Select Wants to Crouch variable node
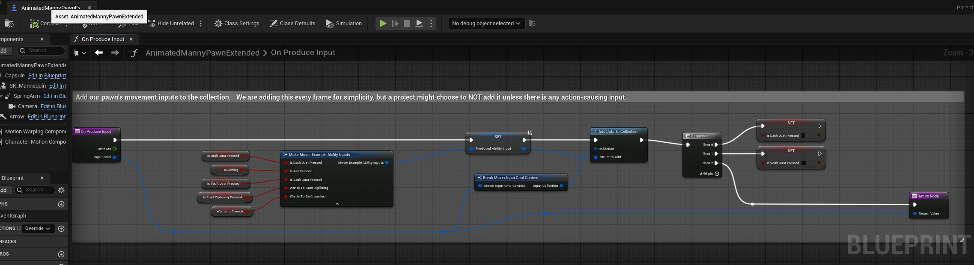This screenshot has height=265, width=974. tap(232, 212)
